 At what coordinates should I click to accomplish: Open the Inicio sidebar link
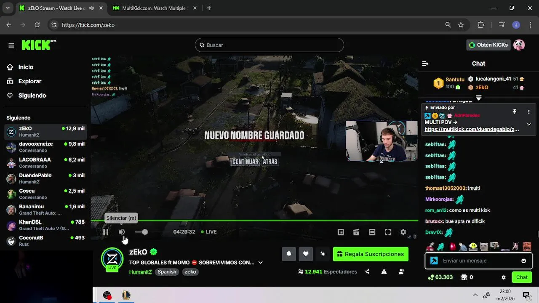point(26,67)
